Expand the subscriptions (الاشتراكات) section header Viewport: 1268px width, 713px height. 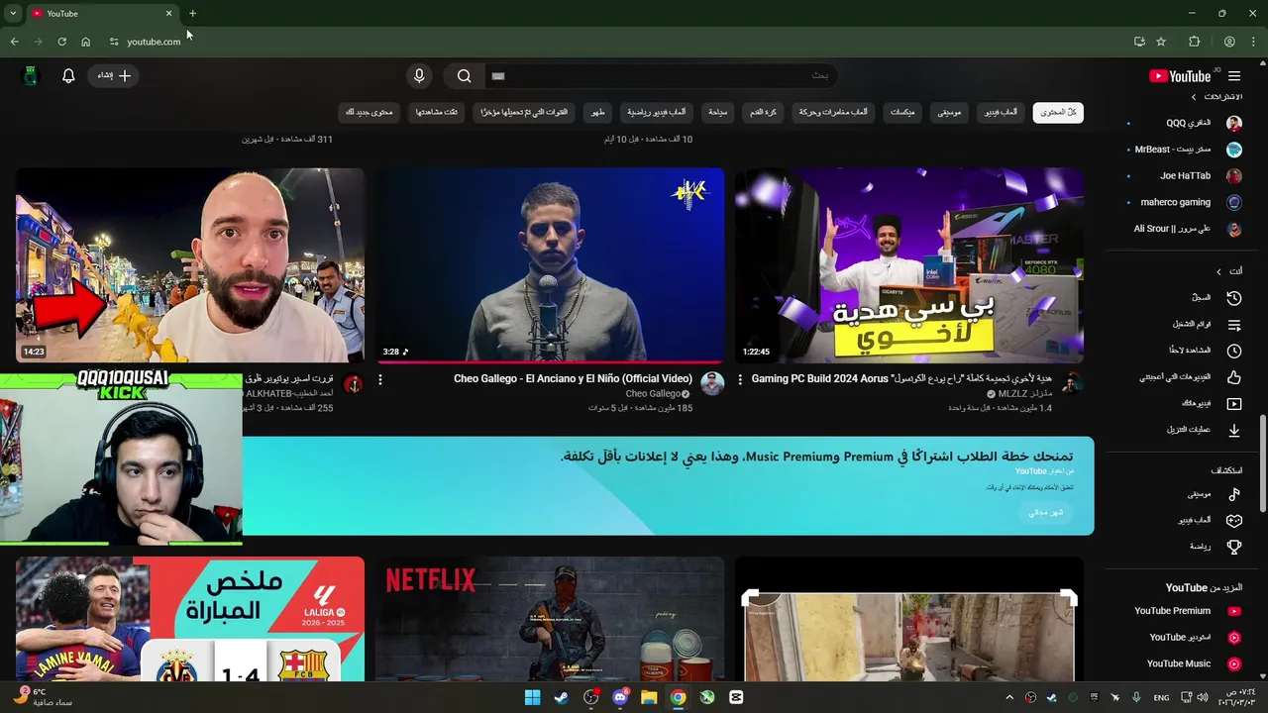tap(1216, 97)
